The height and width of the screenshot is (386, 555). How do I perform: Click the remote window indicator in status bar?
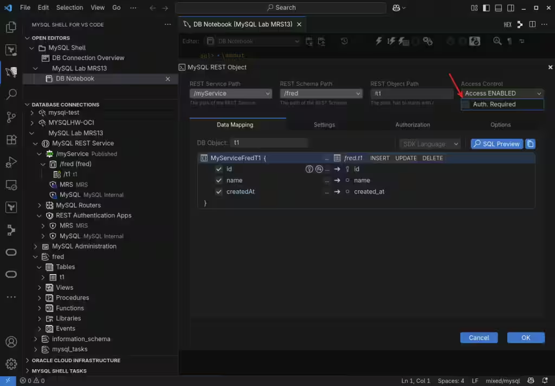(x=8, y=381)
